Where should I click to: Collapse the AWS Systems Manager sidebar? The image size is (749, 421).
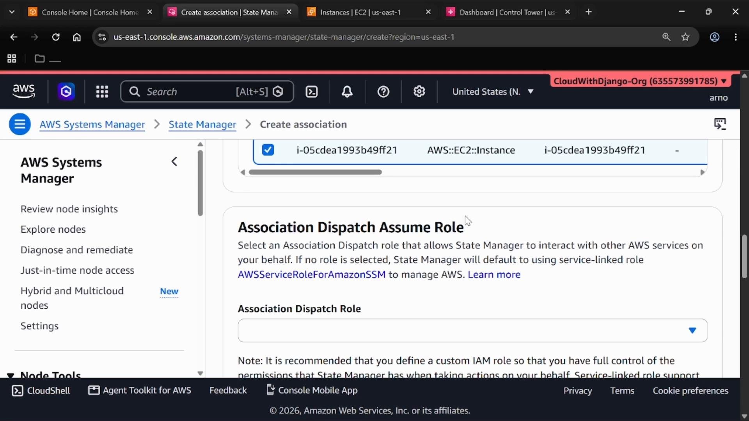tap(174, 161)
